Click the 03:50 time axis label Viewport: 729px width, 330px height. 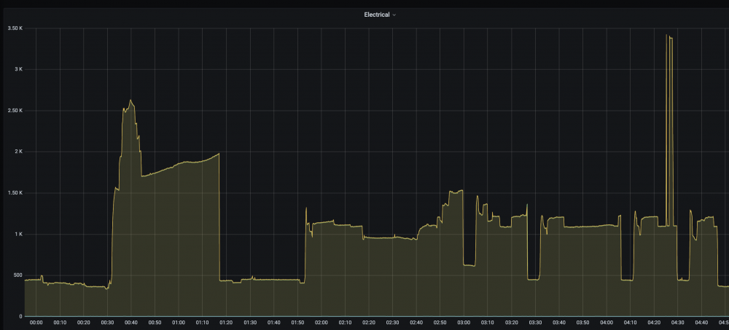582,323
